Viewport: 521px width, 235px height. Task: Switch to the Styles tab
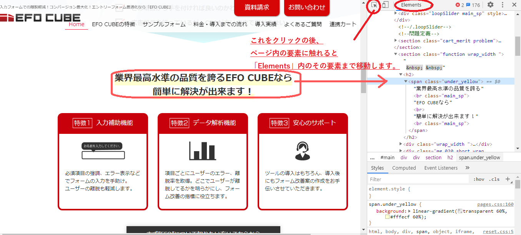point(378,168)
